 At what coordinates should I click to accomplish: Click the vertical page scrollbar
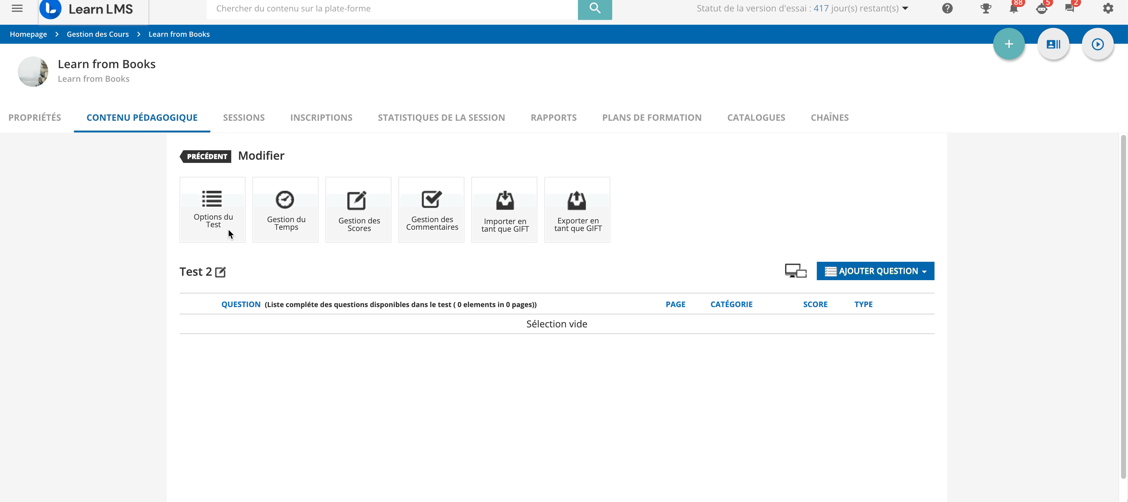click(1123, 306)
